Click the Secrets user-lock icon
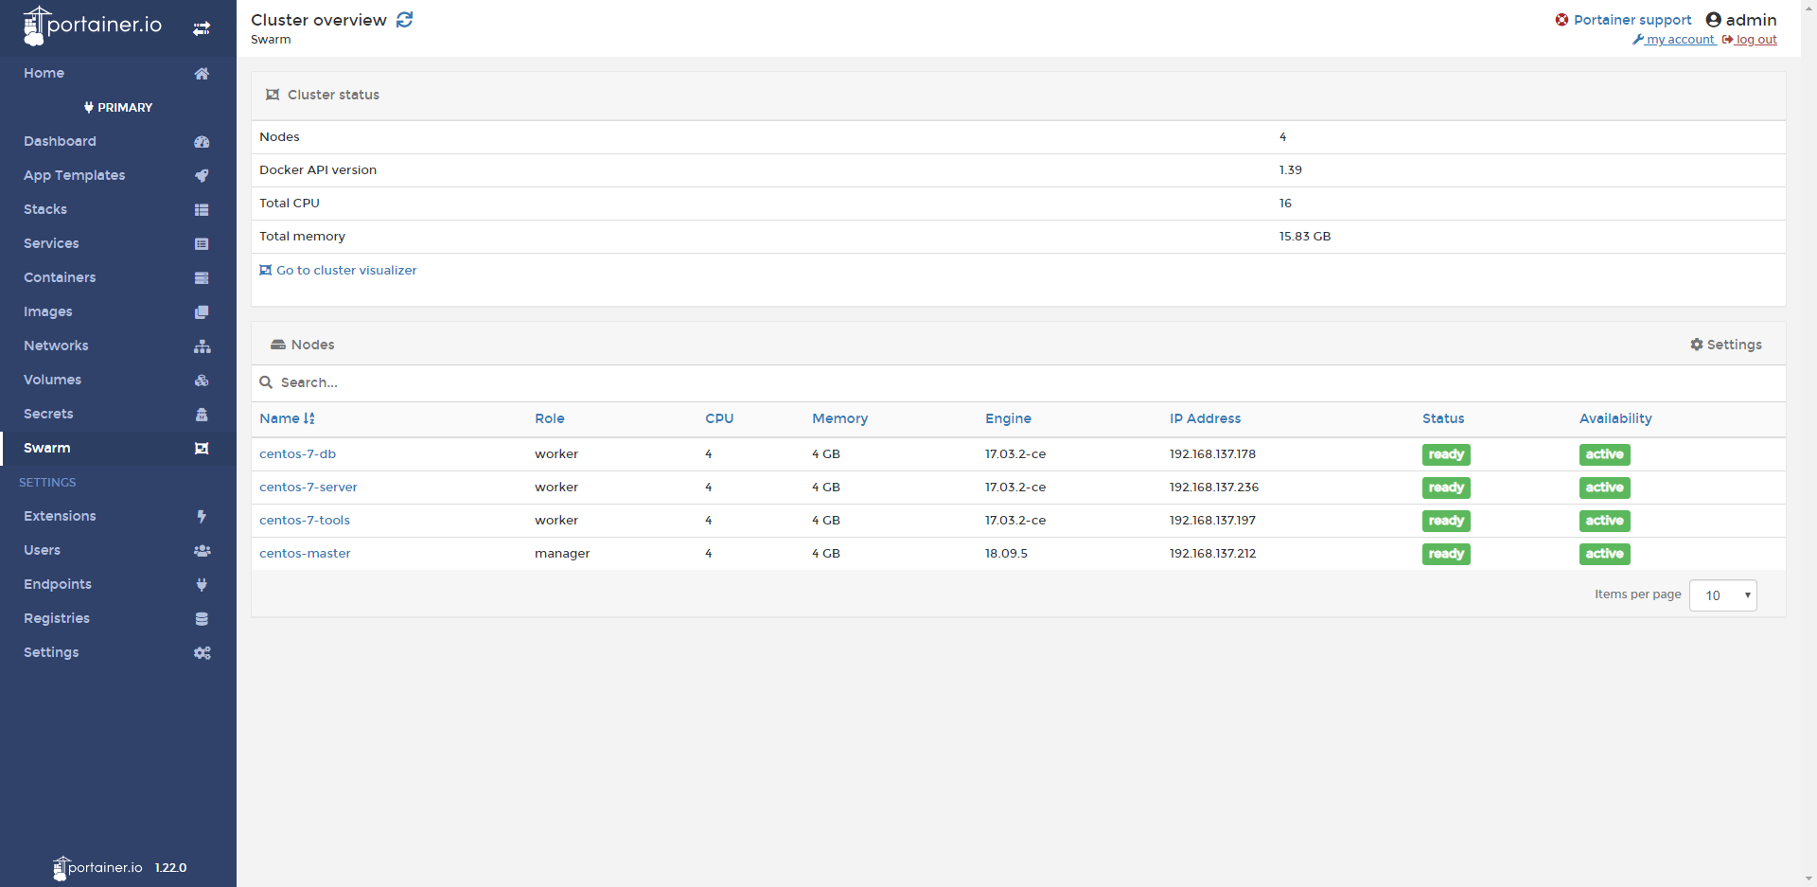 pos(202,415)
